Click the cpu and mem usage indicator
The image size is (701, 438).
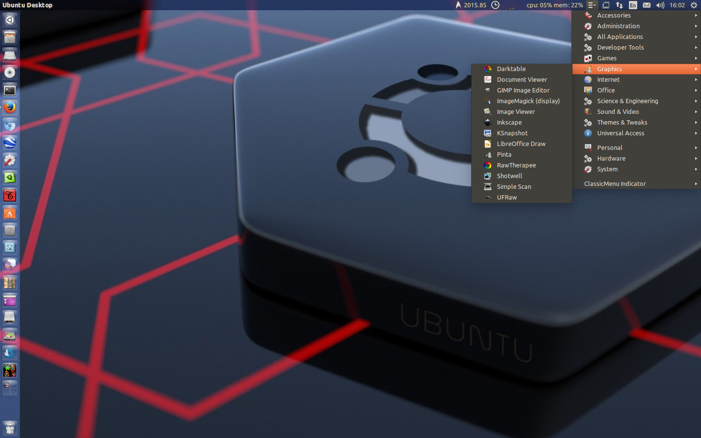(554, 5)
